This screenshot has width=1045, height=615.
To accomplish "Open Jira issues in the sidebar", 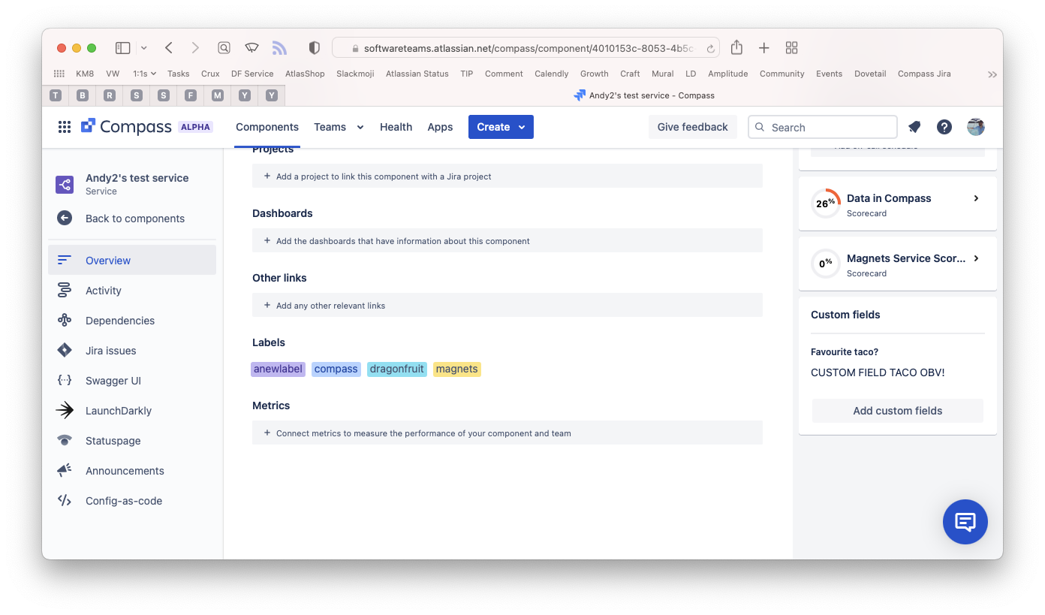I will [132, 350].
